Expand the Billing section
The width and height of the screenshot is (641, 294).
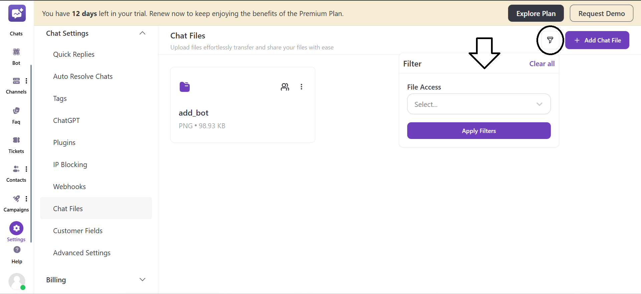[x=142, y=280]
